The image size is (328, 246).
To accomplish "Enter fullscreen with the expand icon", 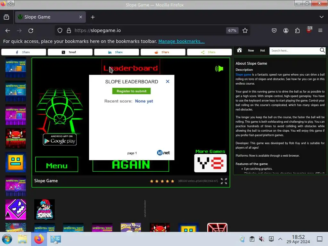I will [224, 181].
